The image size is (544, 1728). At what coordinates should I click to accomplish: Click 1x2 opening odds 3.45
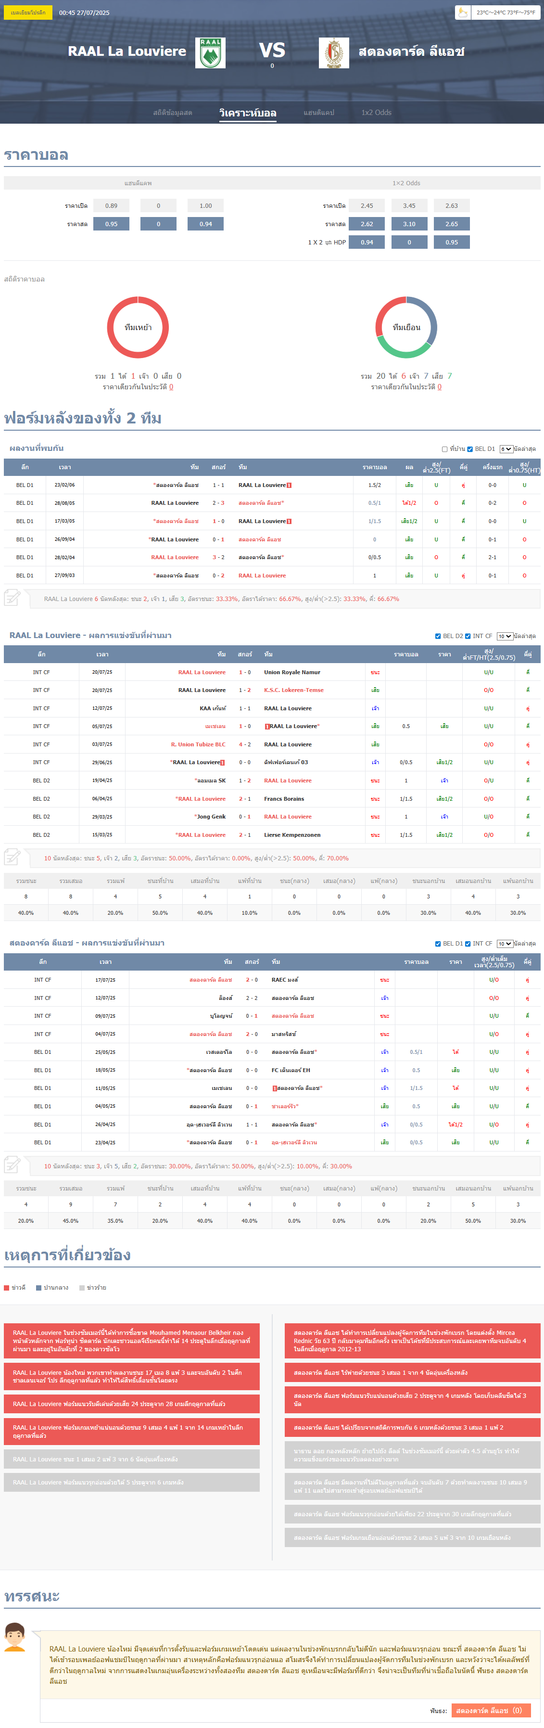(x=409, y=206)
